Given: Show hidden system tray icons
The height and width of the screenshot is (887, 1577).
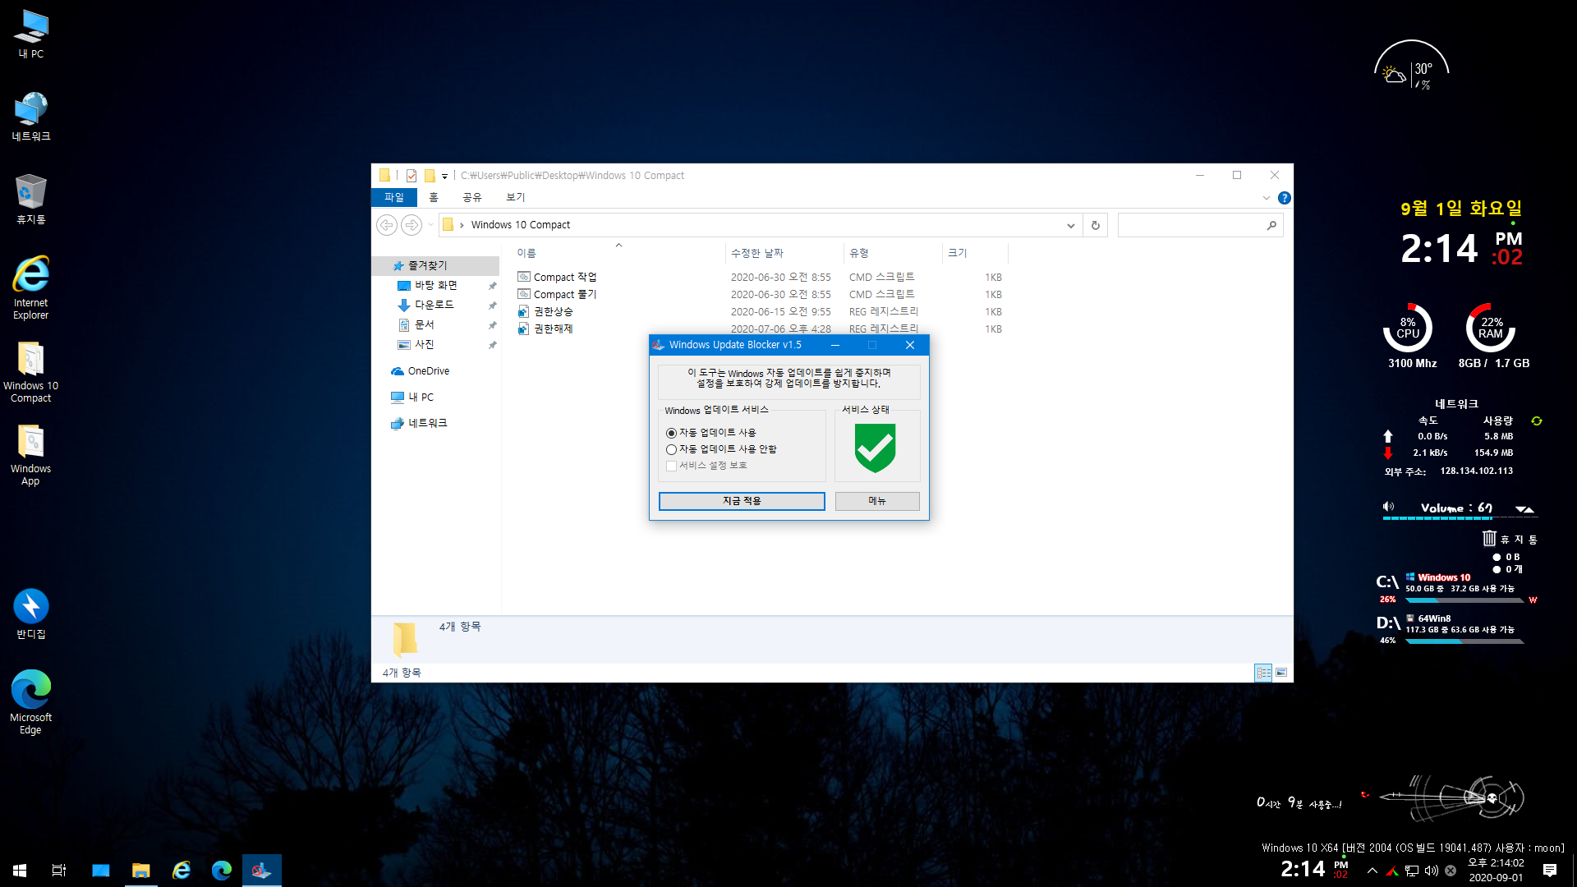Looking at the screenshot, I should point(1372,871).
